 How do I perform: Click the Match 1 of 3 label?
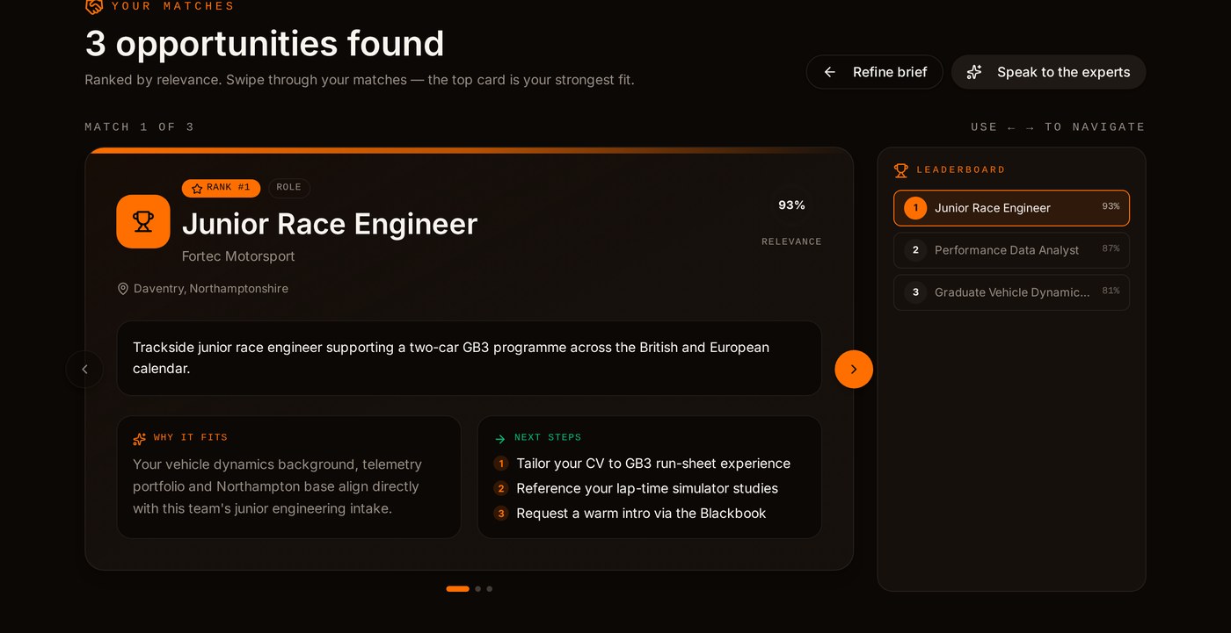coord(140,127)
